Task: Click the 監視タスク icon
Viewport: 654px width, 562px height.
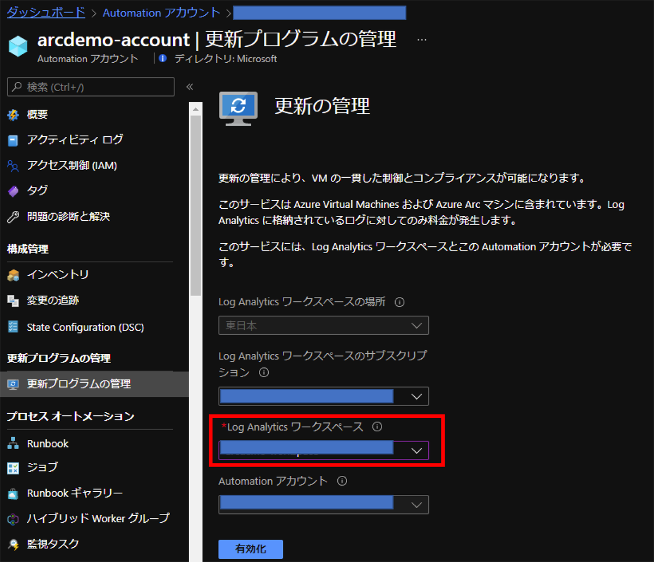Action: pos(13,544)
